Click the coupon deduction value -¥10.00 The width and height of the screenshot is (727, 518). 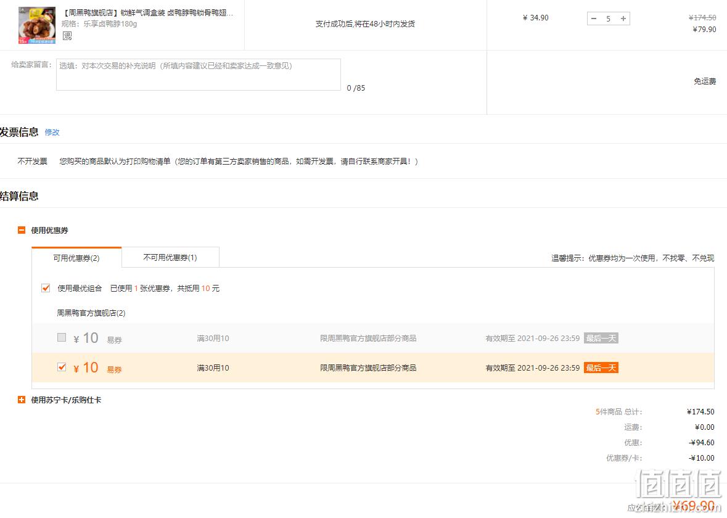pyautogui.click(x=702, y=458)
